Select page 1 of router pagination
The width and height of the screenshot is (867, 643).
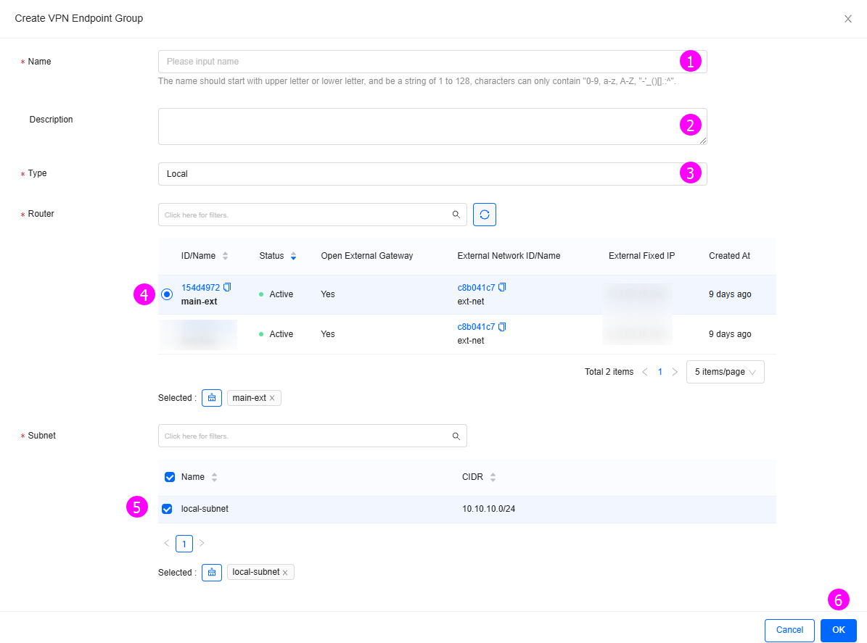pyautogui.click(x=660, y=372)
